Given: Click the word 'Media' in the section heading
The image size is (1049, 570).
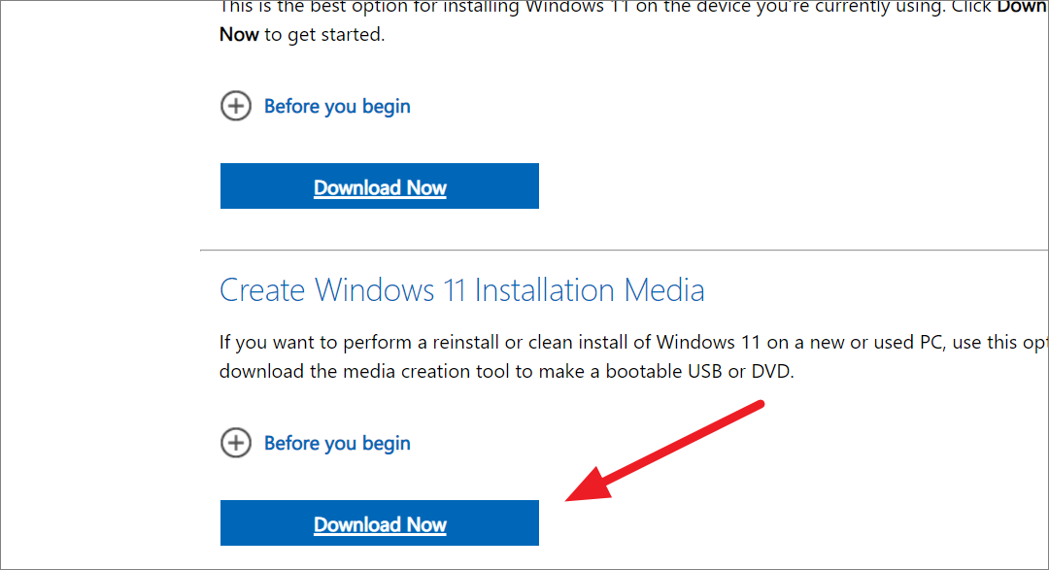Looking at the screenshot, I should [x=664, y=290].
